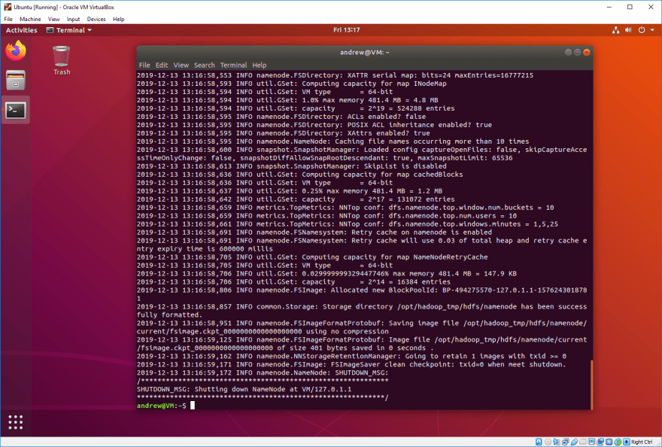The width and height of the screenshot is (662, 447).
Task: Open VirtualBox Input menu
Action: [73, 19]
